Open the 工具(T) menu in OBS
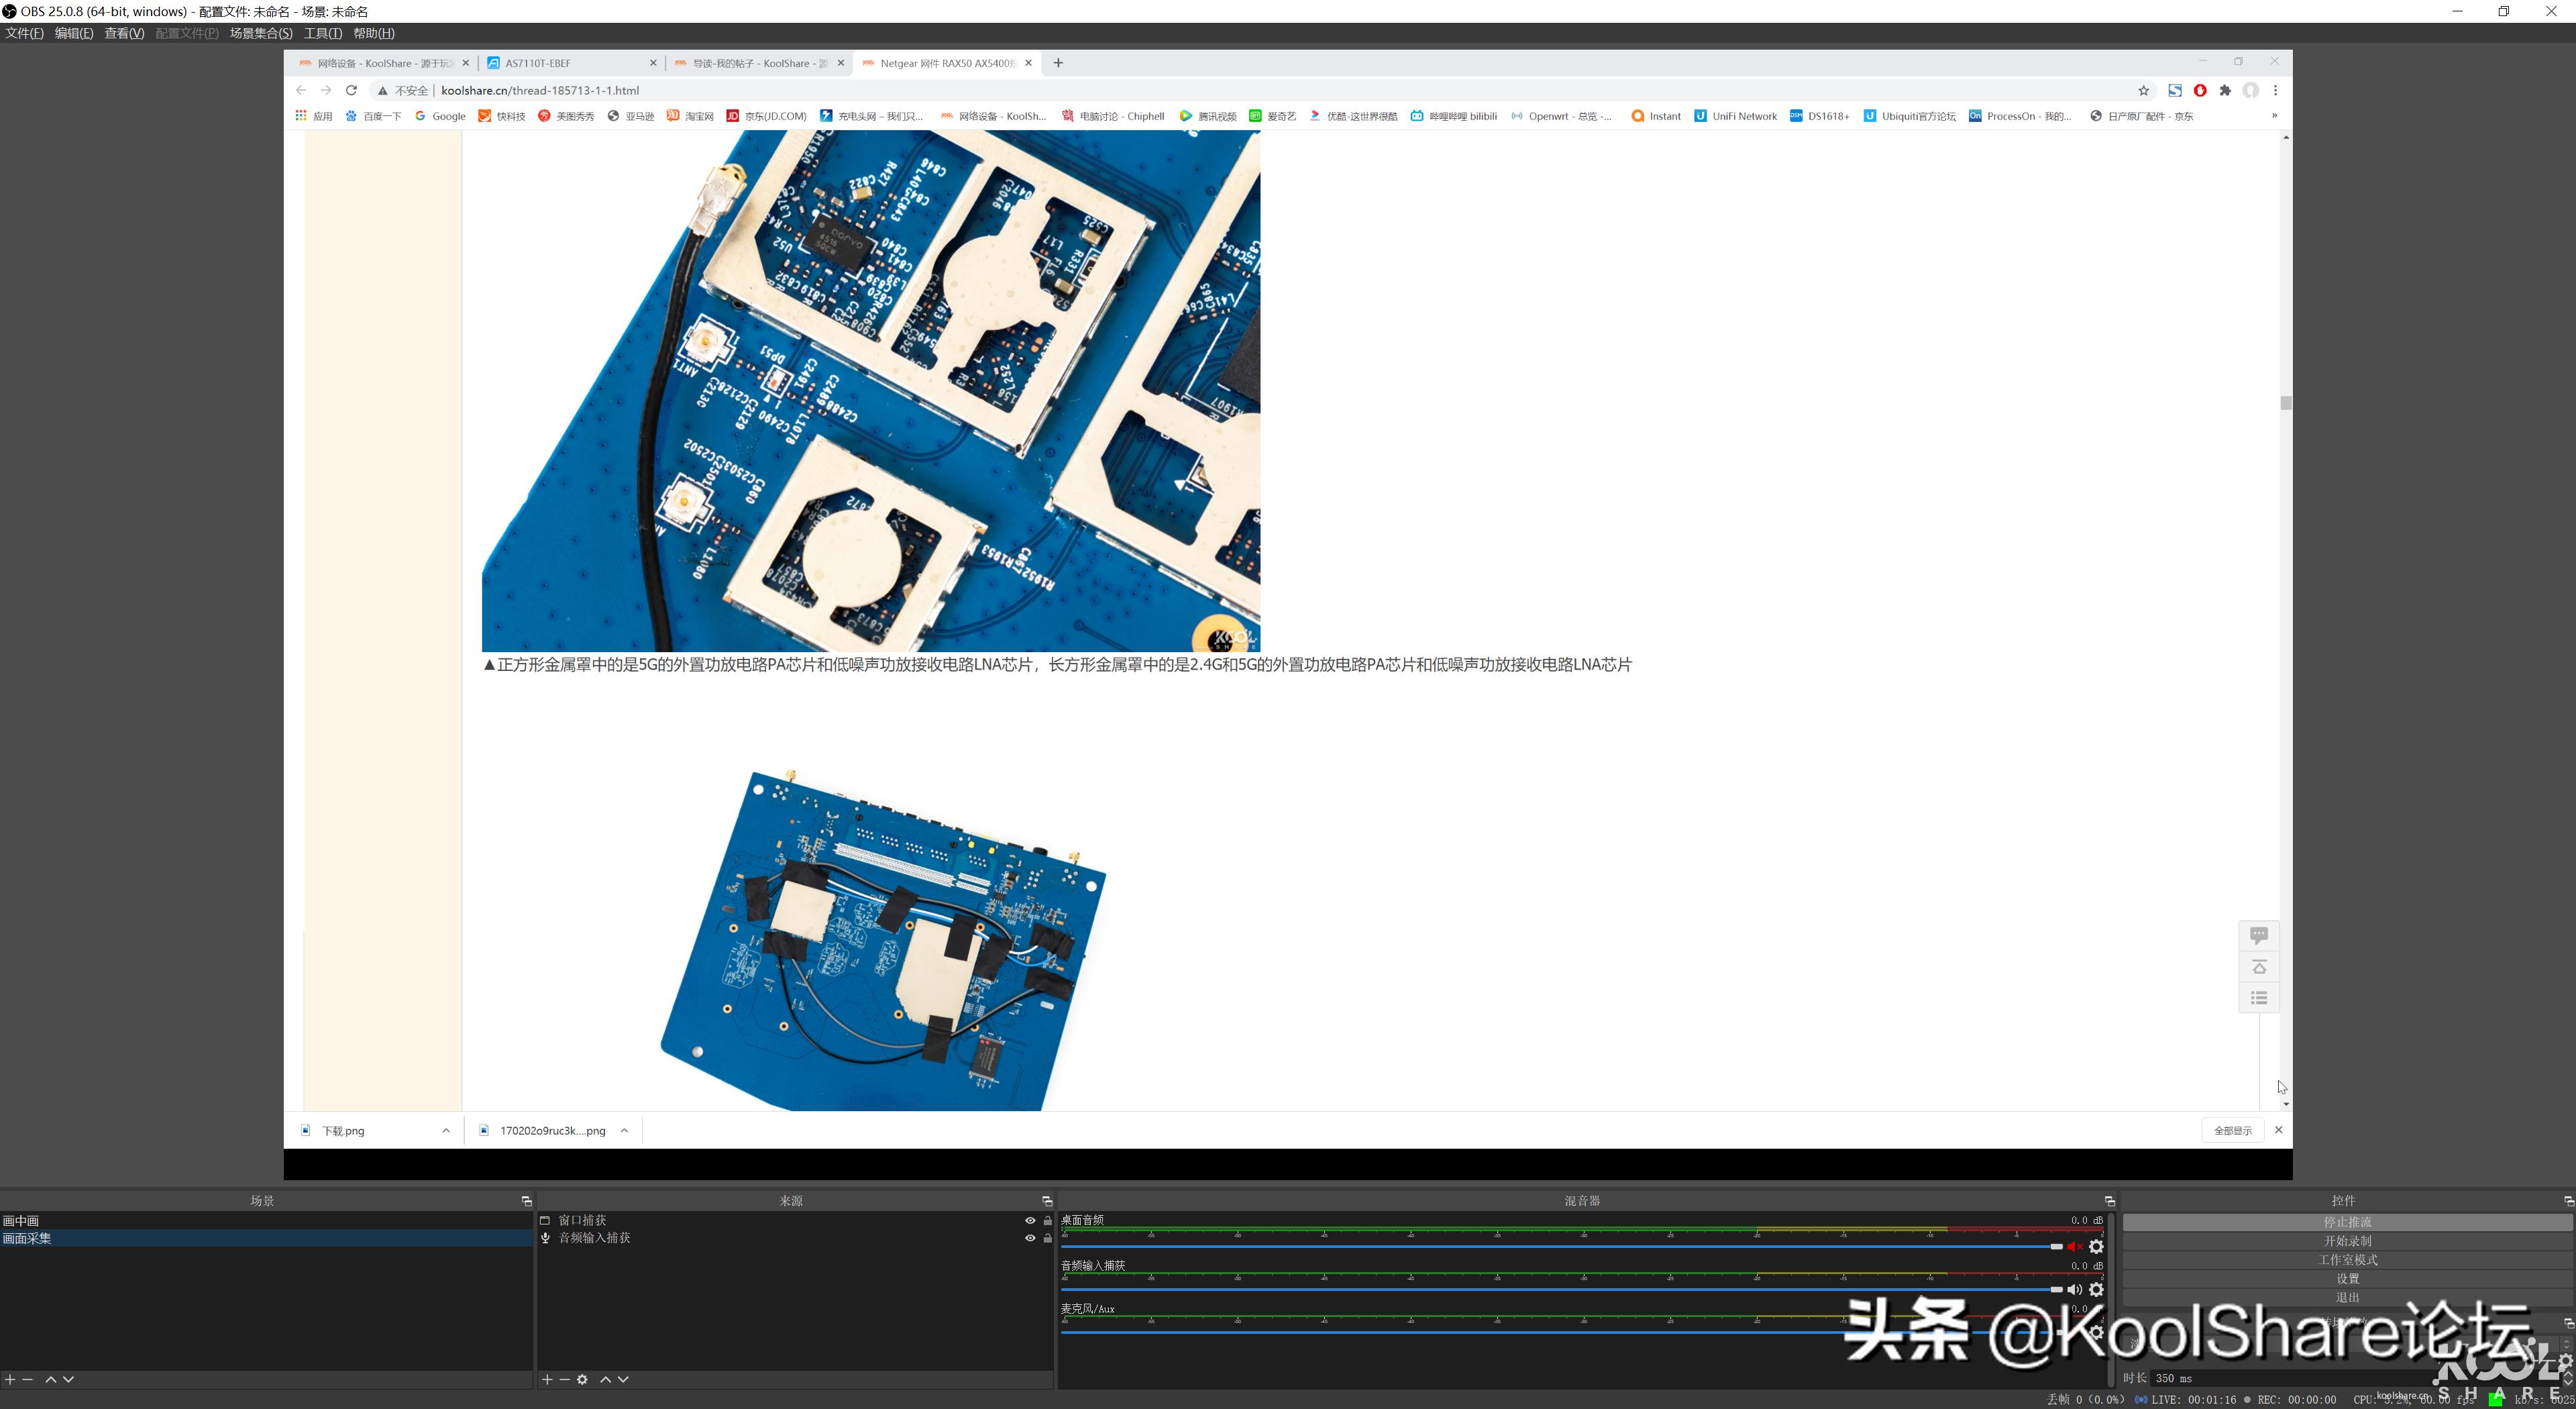 (x=322, y=33)
